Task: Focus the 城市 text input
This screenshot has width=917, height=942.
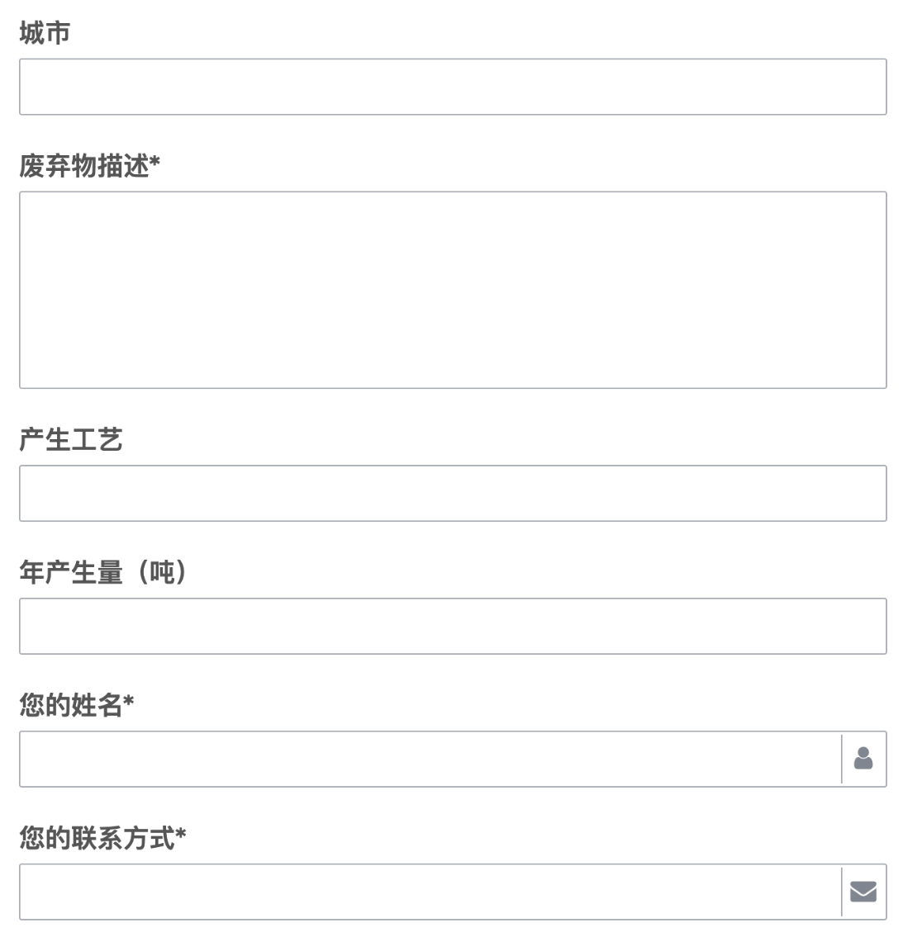Action: 453,87
